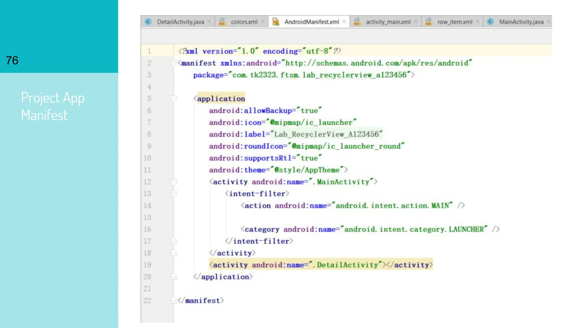The width and height of the screenshot is (583, 328).
Task: Collapse the manifest tag fold on line 2
Action: [173, 63]
